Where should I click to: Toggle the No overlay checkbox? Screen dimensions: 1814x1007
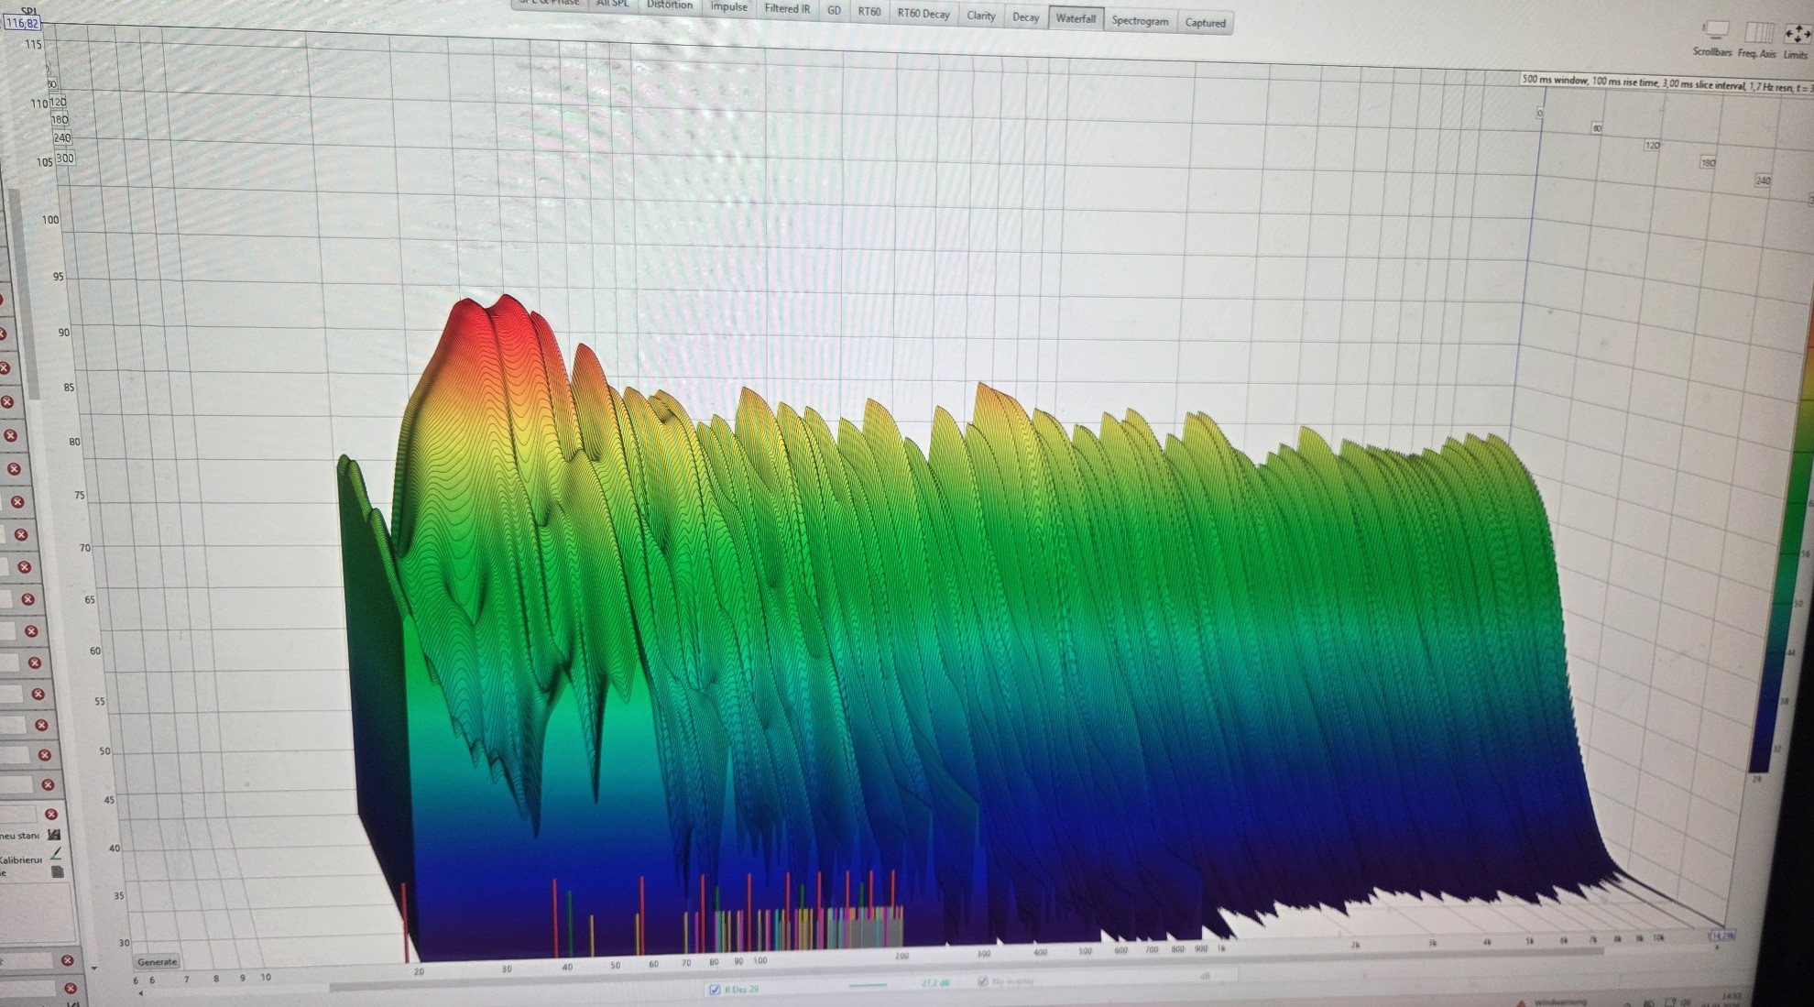click(x=983, y=981)
